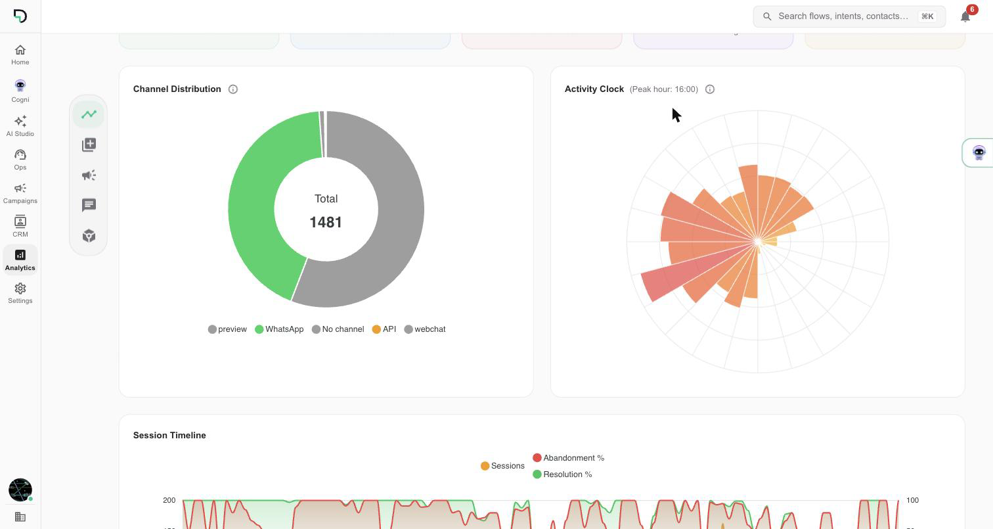Open the Settings menu item
The height and width of the screenshot is (529, 993).
coord(20,293)
